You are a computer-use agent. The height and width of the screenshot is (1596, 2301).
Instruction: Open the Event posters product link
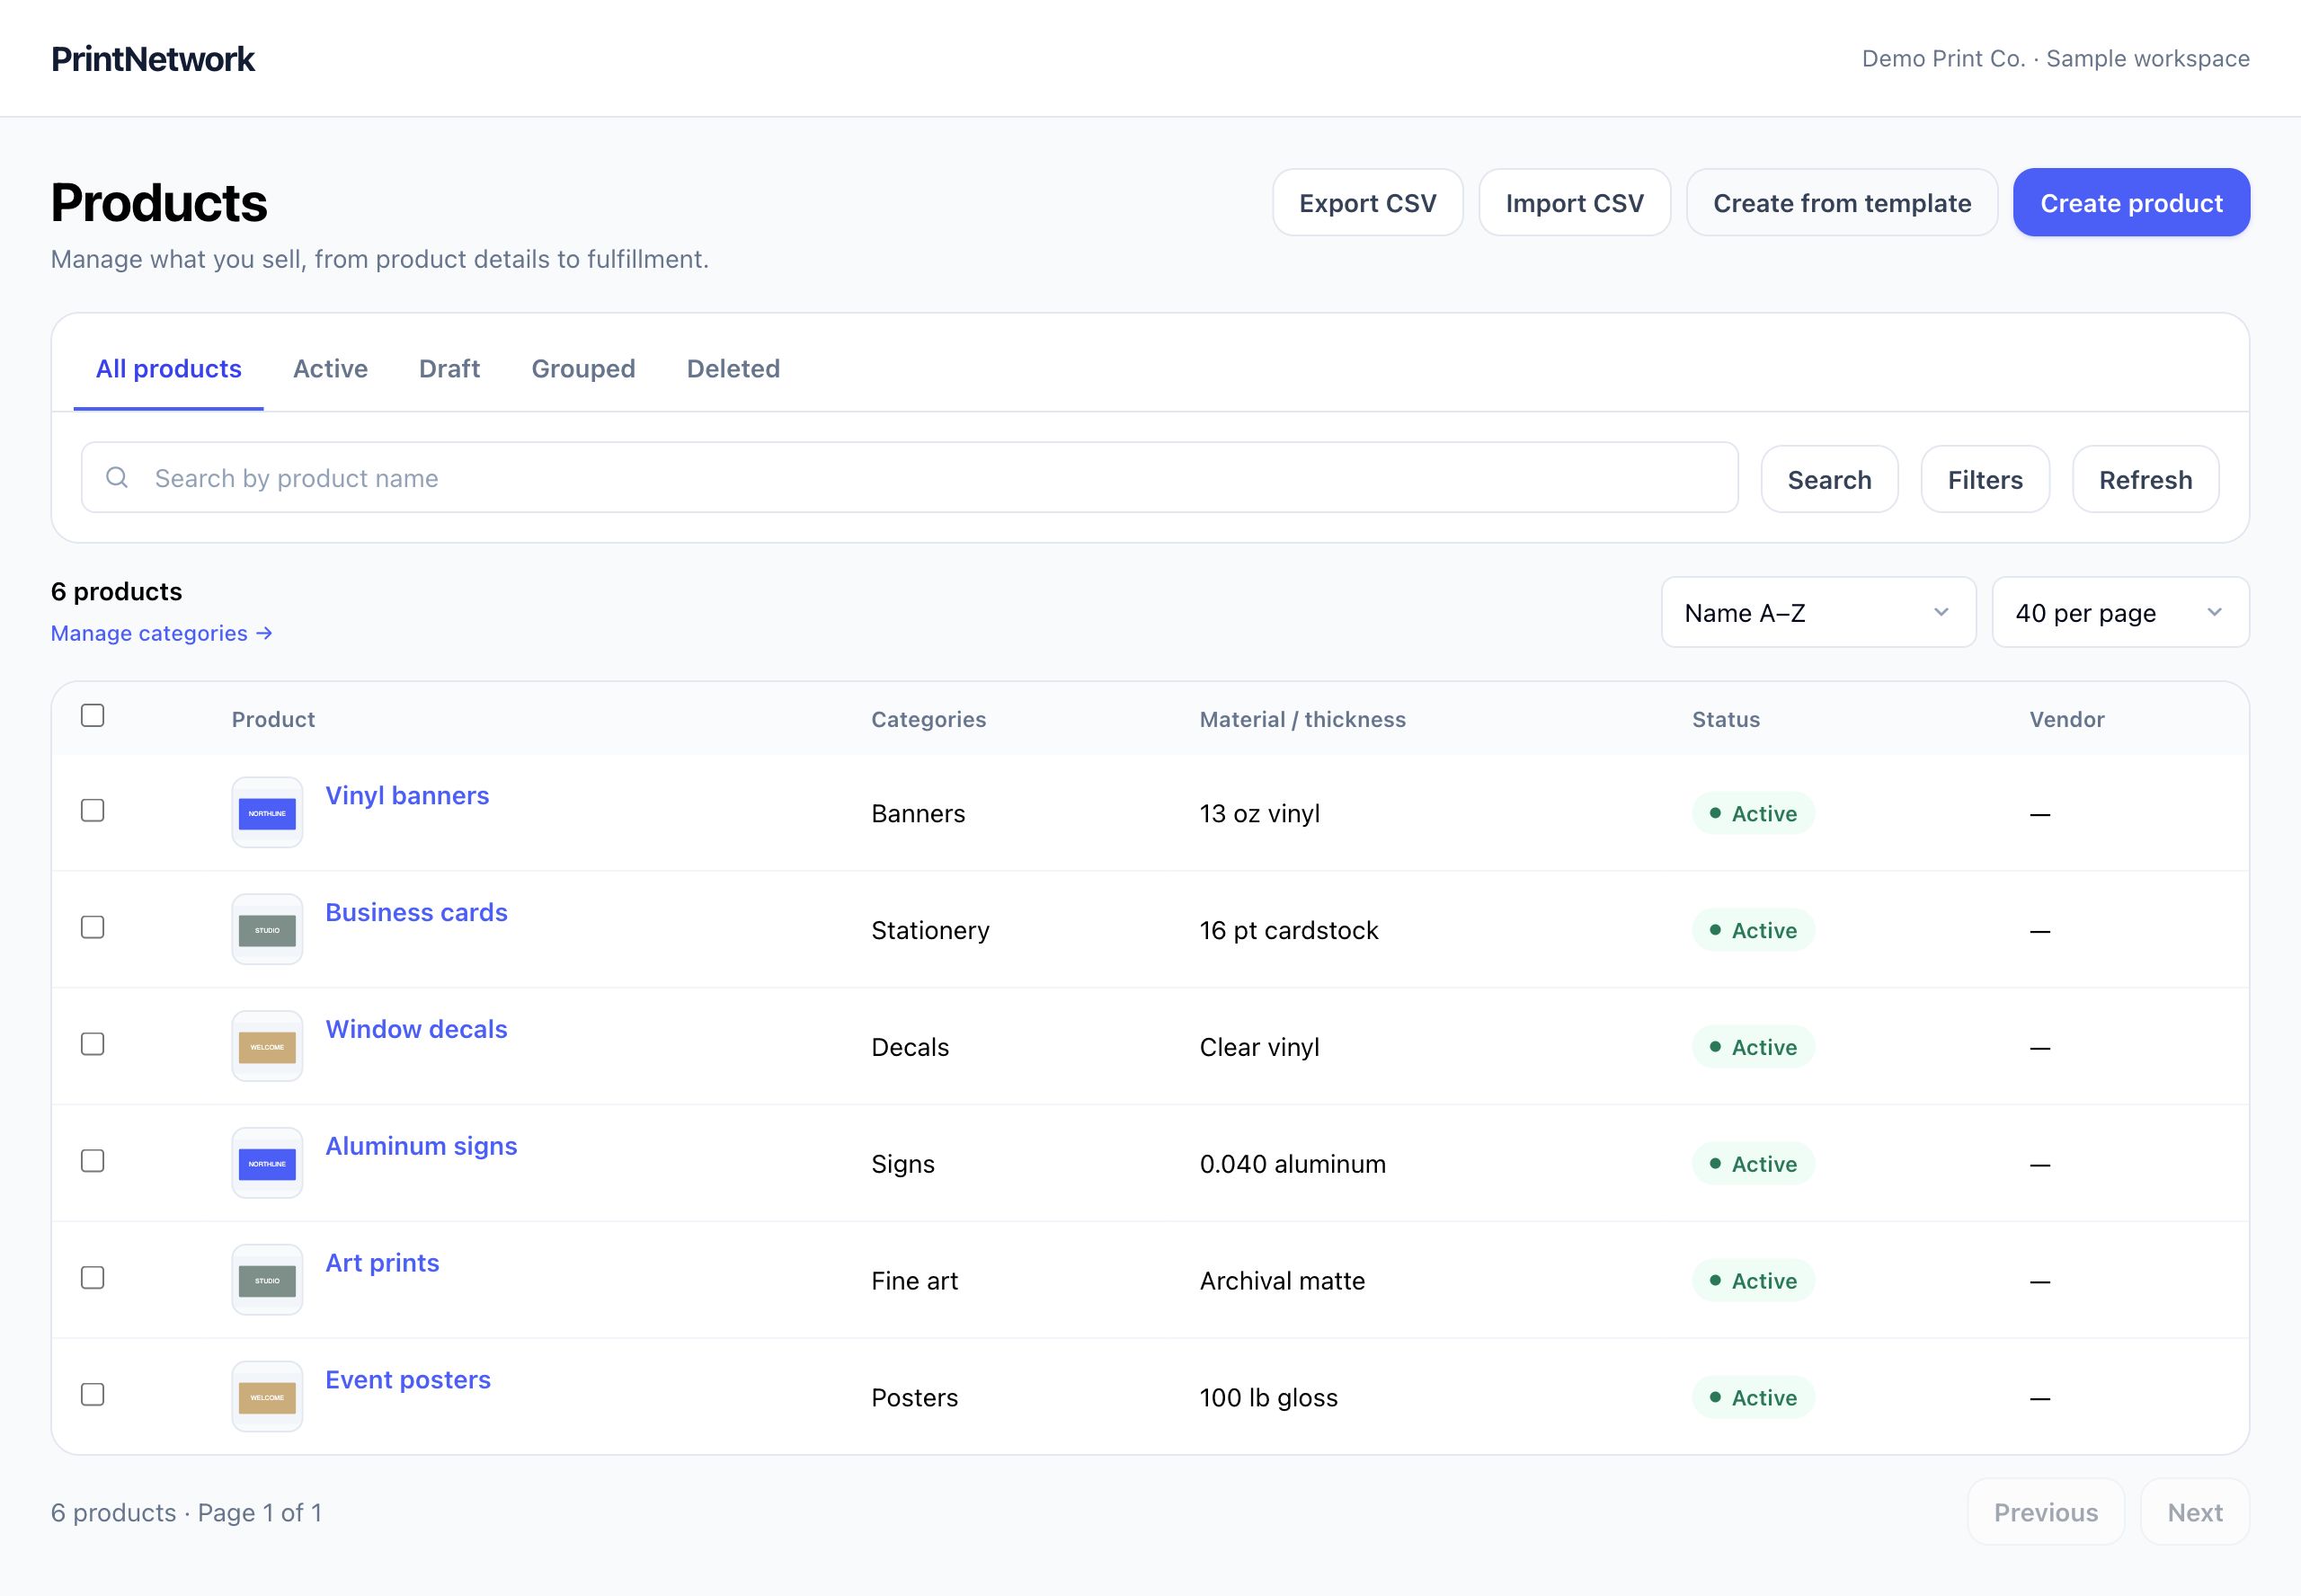(408, 1381)
